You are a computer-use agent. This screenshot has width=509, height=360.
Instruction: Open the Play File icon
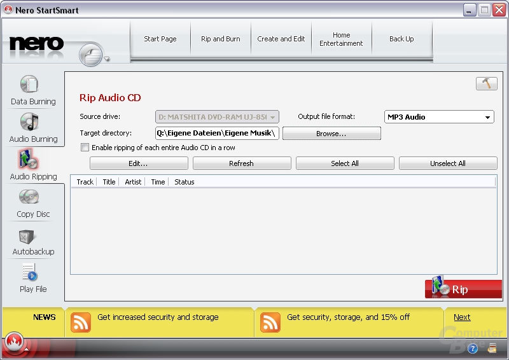point(29,272)
